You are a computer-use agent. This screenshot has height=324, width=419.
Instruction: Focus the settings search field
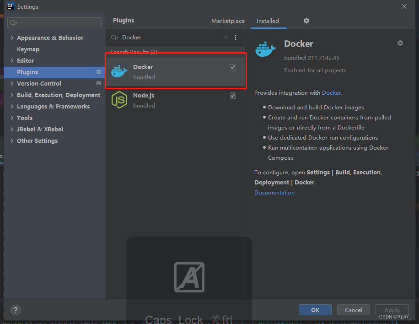pos(54,23)
